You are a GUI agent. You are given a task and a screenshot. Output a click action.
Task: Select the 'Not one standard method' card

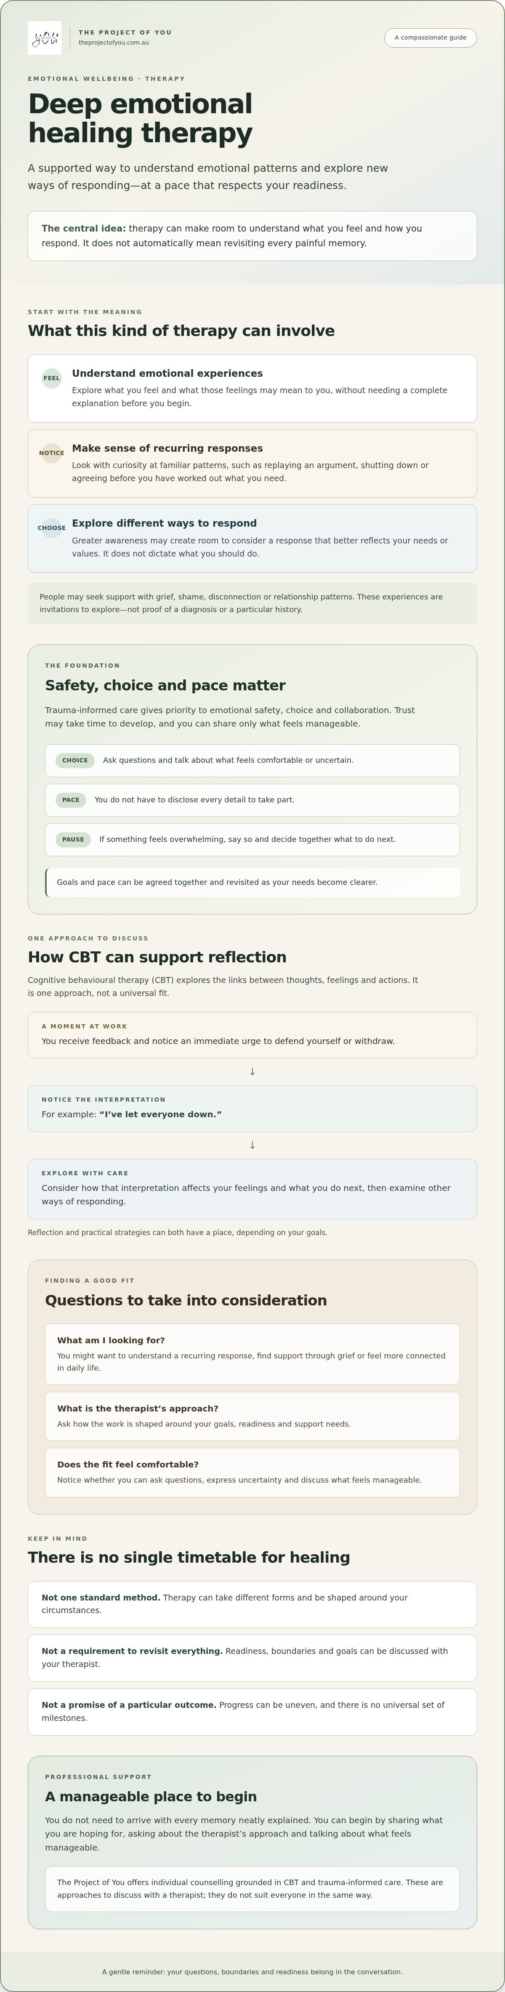252,1605
